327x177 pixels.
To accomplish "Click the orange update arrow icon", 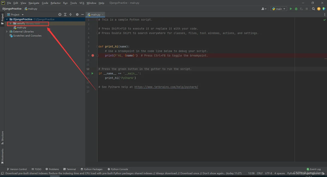I will pos(319,9).
